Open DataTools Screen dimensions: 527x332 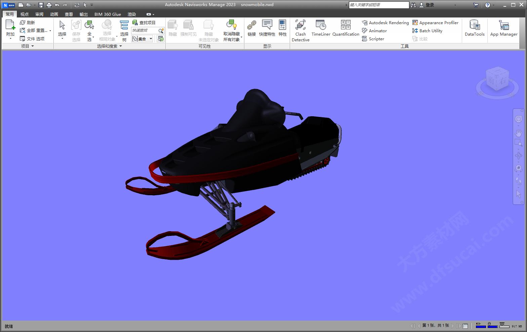(x=475, y=28)
